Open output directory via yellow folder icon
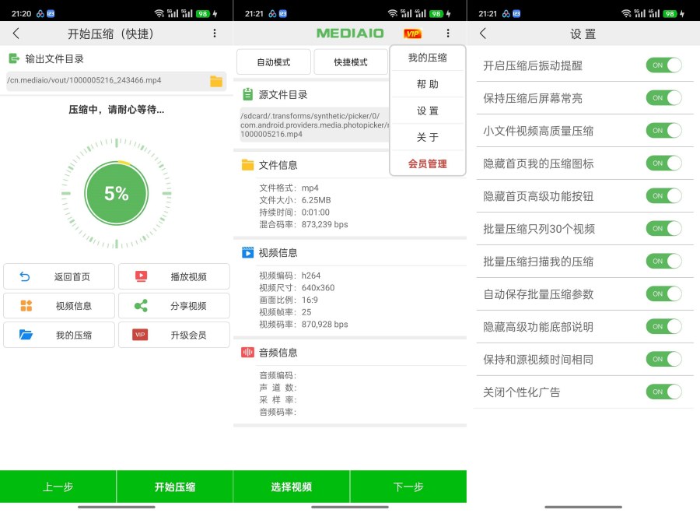 click(216, 80)
